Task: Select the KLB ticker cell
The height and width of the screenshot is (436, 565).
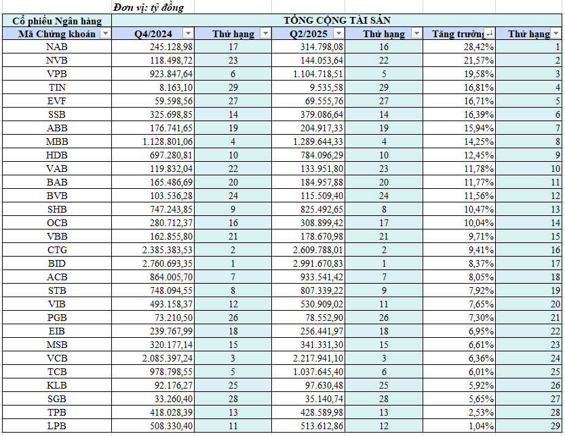Action: [x=57, y=386]
